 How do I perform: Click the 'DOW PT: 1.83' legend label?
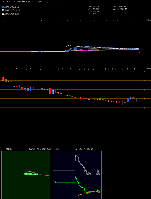(12, 14)
